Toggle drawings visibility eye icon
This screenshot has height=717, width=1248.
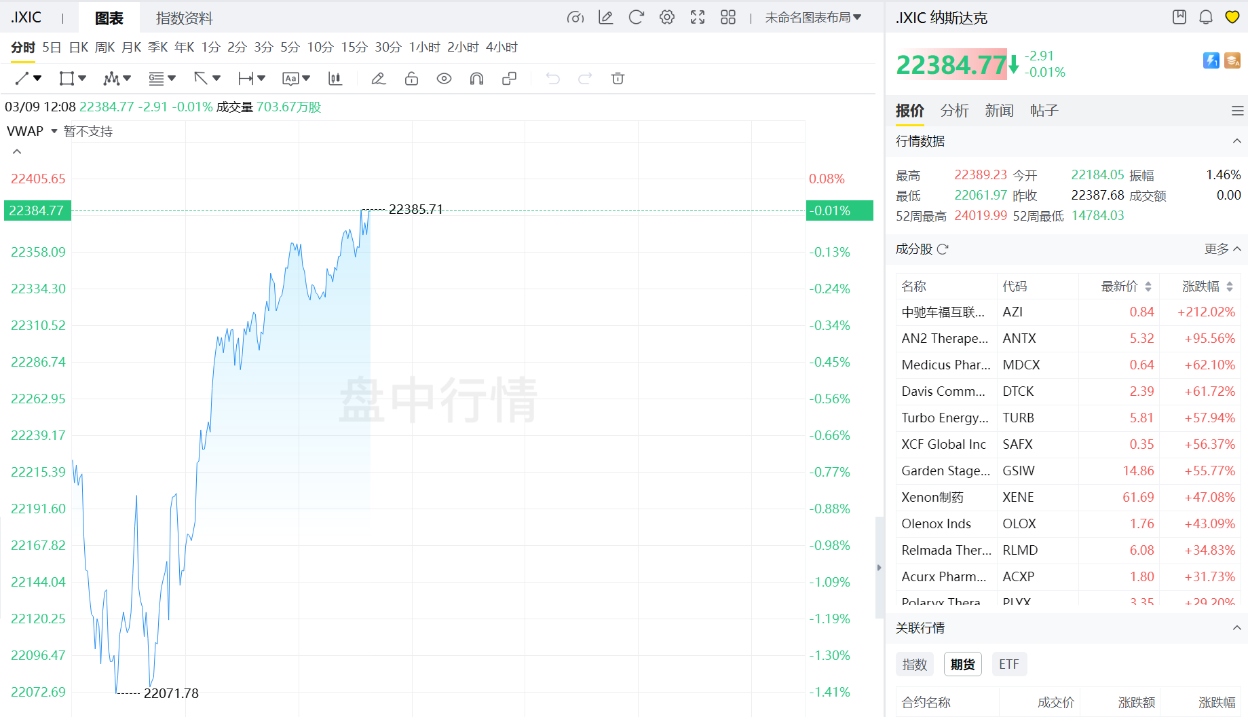click(444, 79)
